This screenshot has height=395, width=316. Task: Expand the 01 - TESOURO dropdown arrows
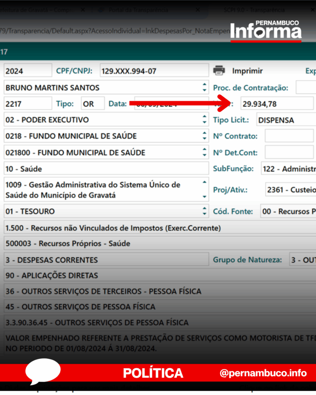pos(204,211)
